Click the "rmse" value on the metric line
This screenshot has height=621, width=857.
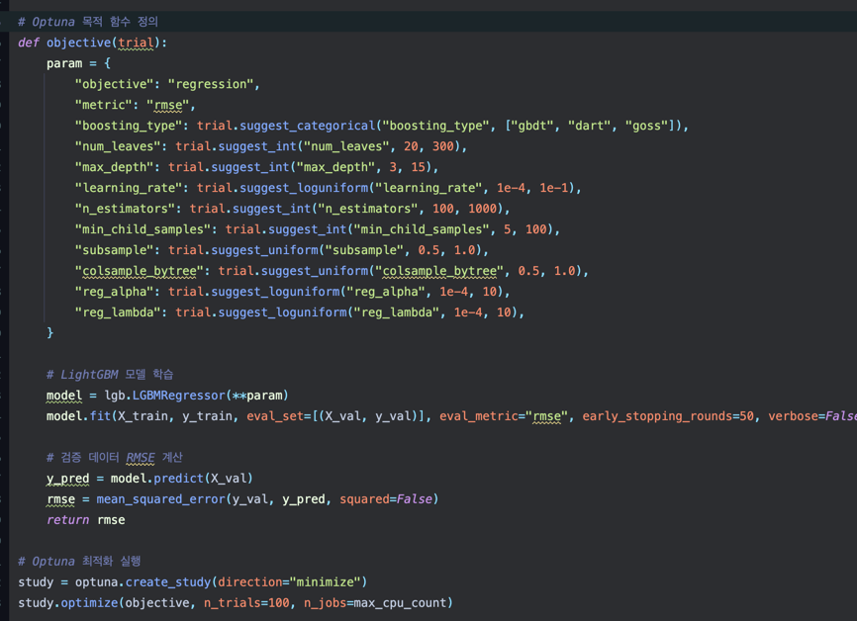(168, 105)
